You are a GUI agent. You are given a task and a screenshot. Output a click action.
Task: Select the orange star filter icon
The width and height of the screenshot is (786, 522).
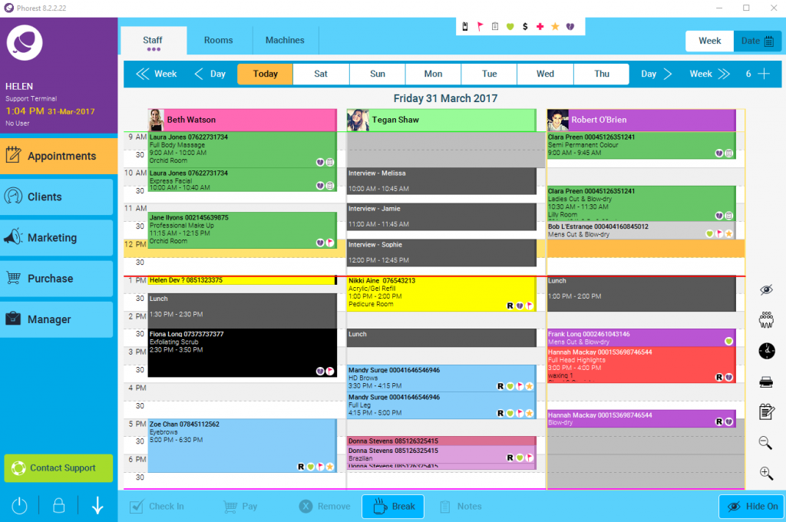pos(555,27)
